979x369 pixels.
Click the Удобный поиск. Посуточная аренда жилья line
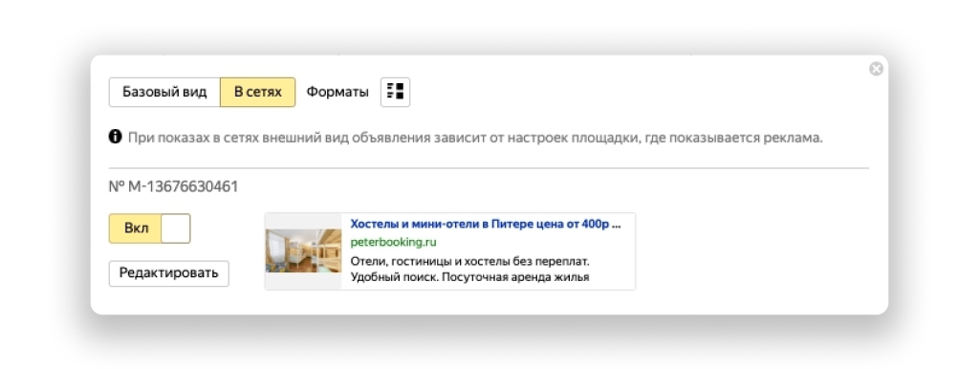(469, 276)
